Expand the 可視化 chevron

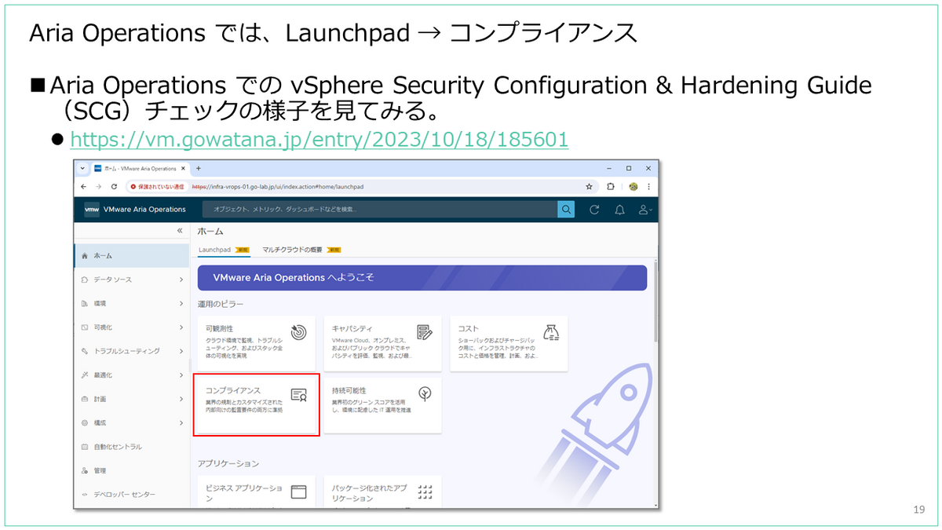click(181, 327)
